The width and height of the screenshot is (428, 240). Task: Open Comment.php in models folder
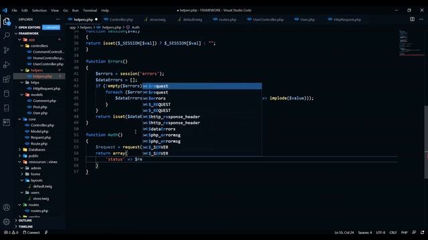pyautogui.click(x=44, y=101)
